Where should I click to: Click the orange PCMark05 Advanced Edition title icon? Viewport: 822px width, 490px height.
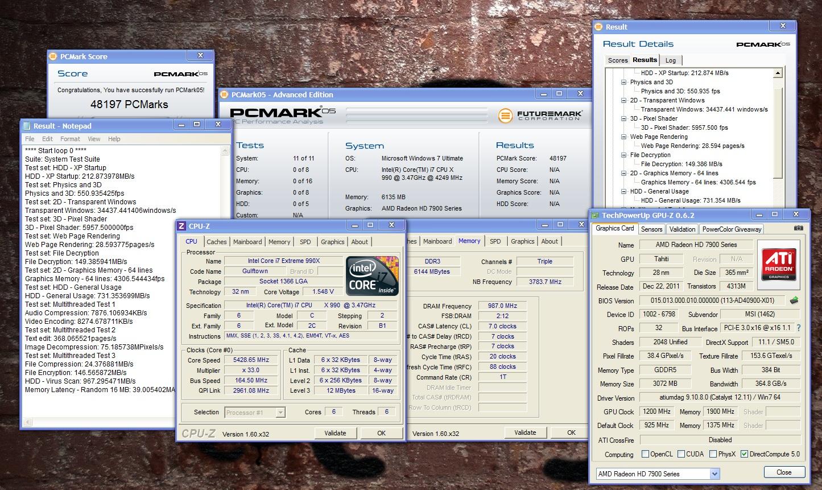[224, 94]
